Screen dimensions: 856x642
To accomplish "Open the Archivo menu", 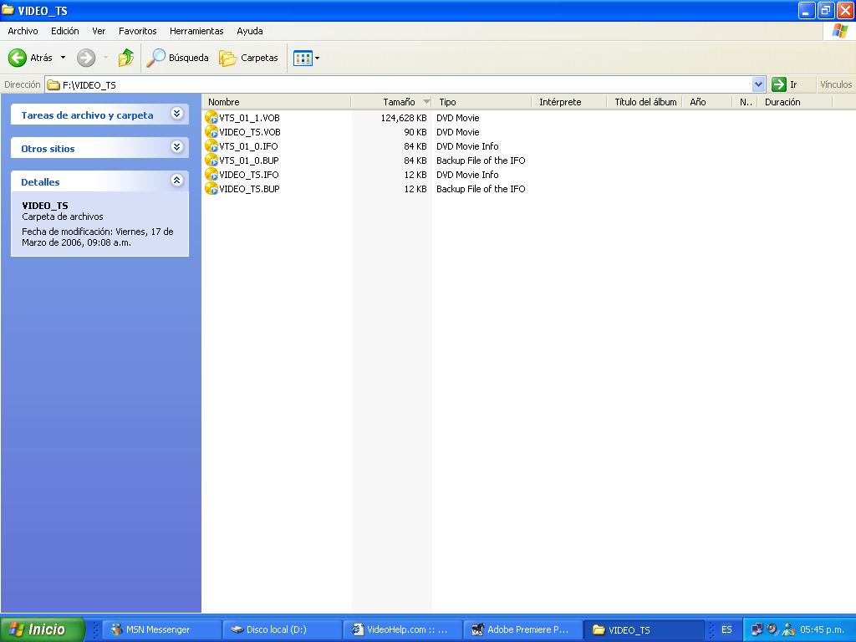I will [x=23, y=31].
